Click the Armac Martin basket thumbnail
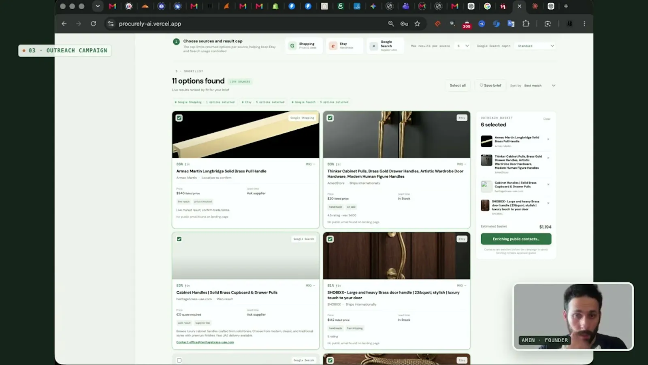The height and width of the screenshot is (365, 648). [x=486, y=141]
